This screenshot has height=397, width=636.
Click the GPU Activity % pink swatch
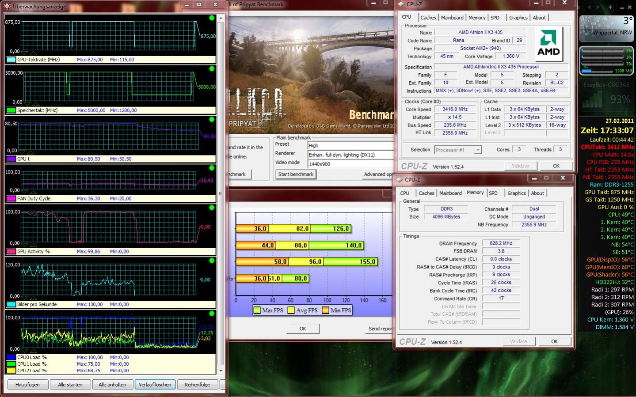11,252
